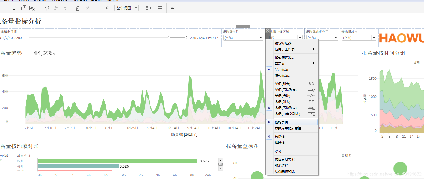Image resolution: width=424 pixels, height=179 pixels.
Task: Click the drag handle above the 请选择年月 filter
Action: click(243, 26)
